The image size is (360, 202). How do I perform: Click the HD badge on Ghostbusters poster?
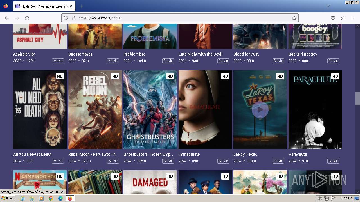click(170, 76)
